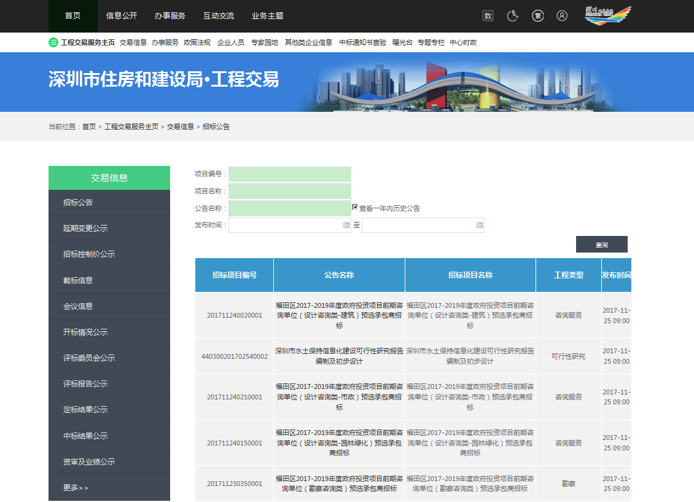Open announcement for 设计咨询类-建筑 预选承包商招标

(x=339, y=316)
